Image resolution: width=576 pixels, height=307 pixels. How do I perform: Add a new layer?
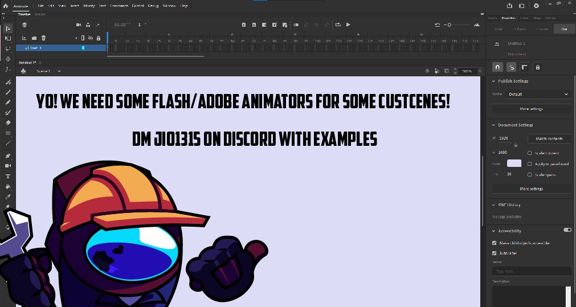tap(24, 38)
